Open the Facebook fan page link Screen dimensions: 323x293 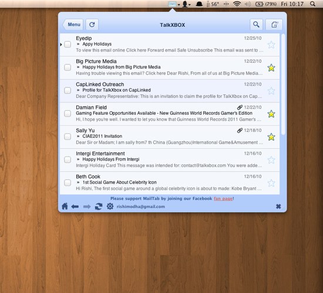tap(223, 199)
